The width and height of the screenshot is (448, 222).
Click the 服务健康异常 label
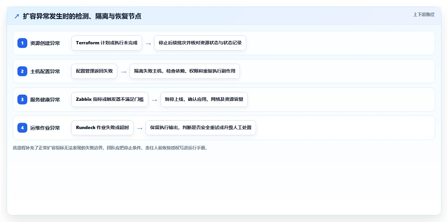(x=45, y=100)
